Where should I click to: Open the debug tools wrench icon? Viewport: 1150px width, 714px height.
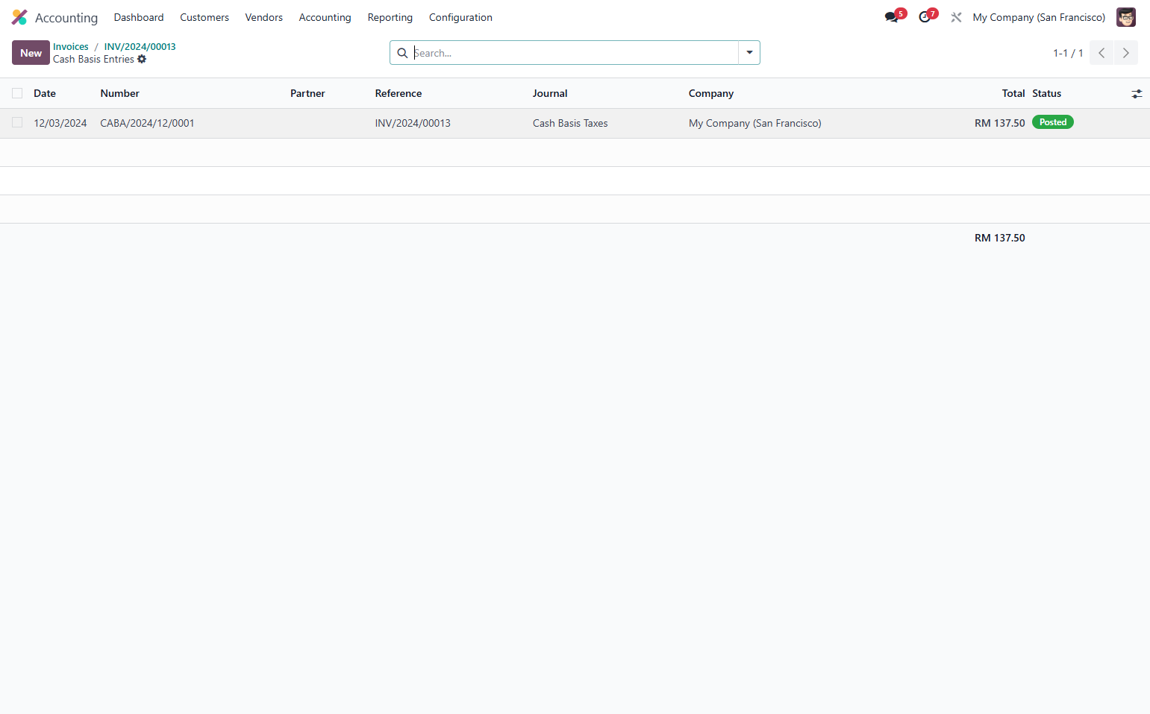click(x=956, y=17)
